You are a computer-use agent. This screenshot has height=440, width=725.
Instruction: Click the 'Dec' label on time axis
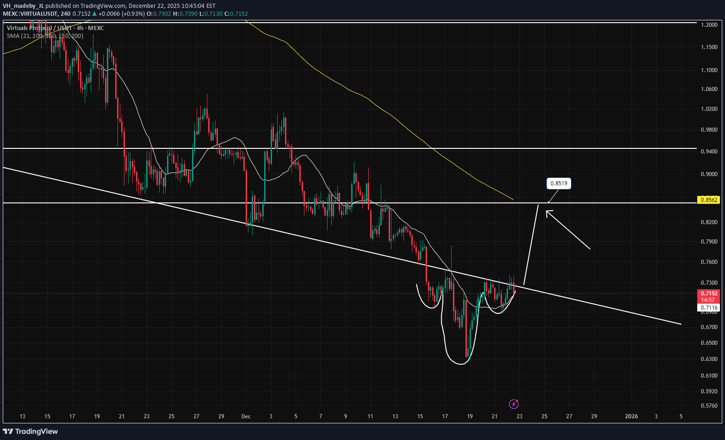coord(246,416)
